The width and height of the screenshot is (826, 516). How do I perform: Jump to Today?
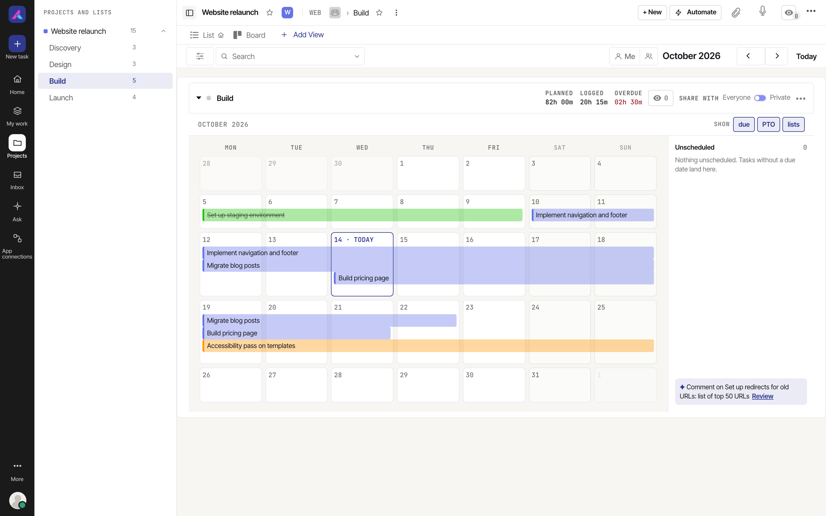click(806, 56)
